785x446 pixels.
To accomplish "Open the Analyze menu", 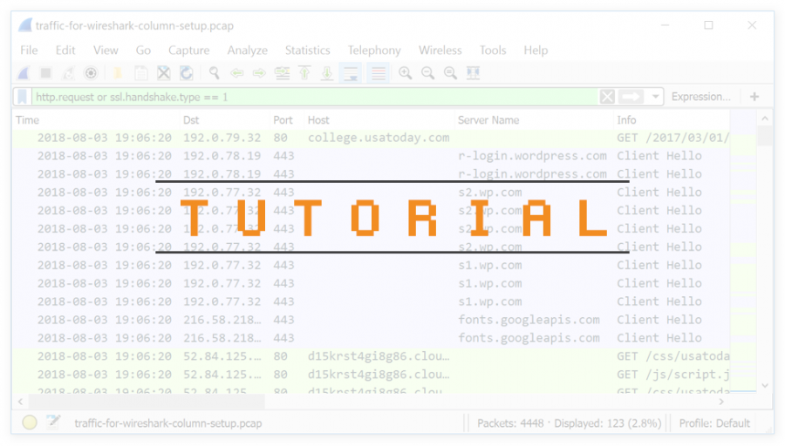I will (x=248, y=50).
